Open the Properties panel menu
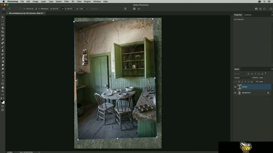The width and height of the screenshot is (273, 153). click(x=272, y=15)
